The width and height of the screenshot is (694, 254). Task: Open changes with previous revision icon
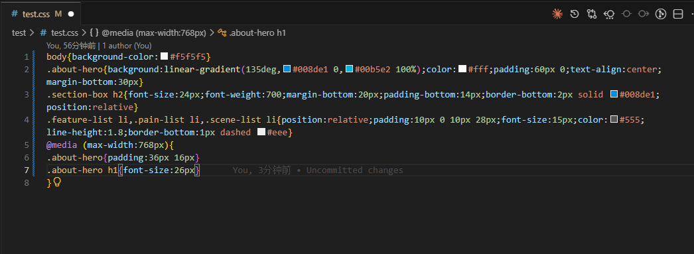[609, 14]
